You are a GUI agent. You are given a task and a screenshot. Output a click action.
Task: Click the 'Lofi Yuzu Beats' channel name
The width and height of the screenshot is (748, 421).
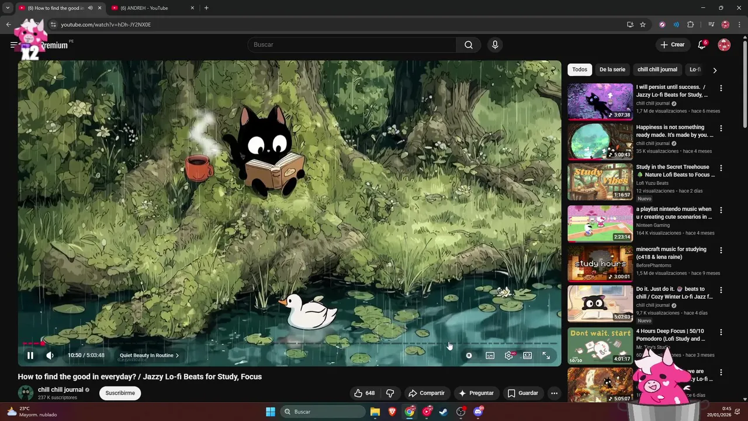coord(653,183)
